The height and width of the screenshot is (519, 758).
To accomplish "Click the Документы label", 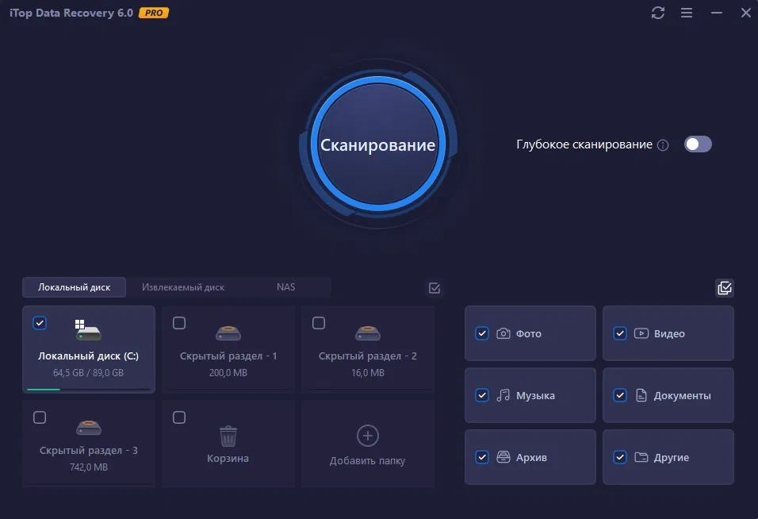I will click(682, 396).
